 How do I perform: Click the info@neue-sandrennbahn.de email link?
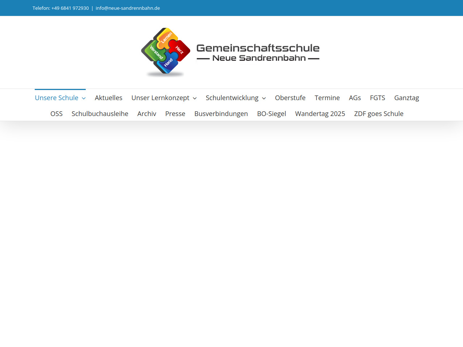(x=128, y=8)
